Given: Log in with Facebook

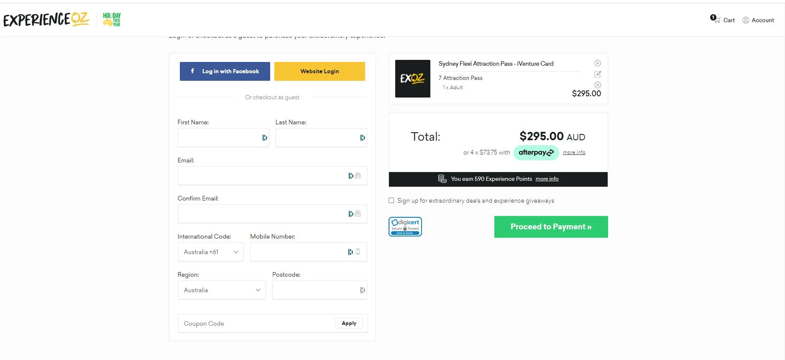Looking at the screenshot, I should pos(225,72).
